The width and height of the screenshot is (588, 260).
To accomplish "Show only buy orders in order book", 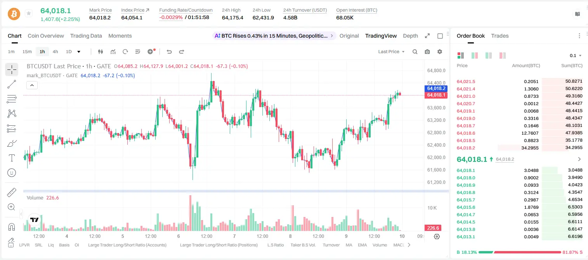I will coord(489,55).
